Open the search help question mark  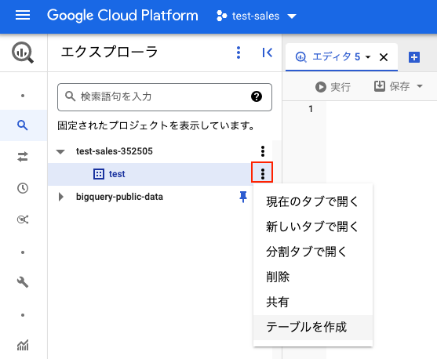(257, 96)
